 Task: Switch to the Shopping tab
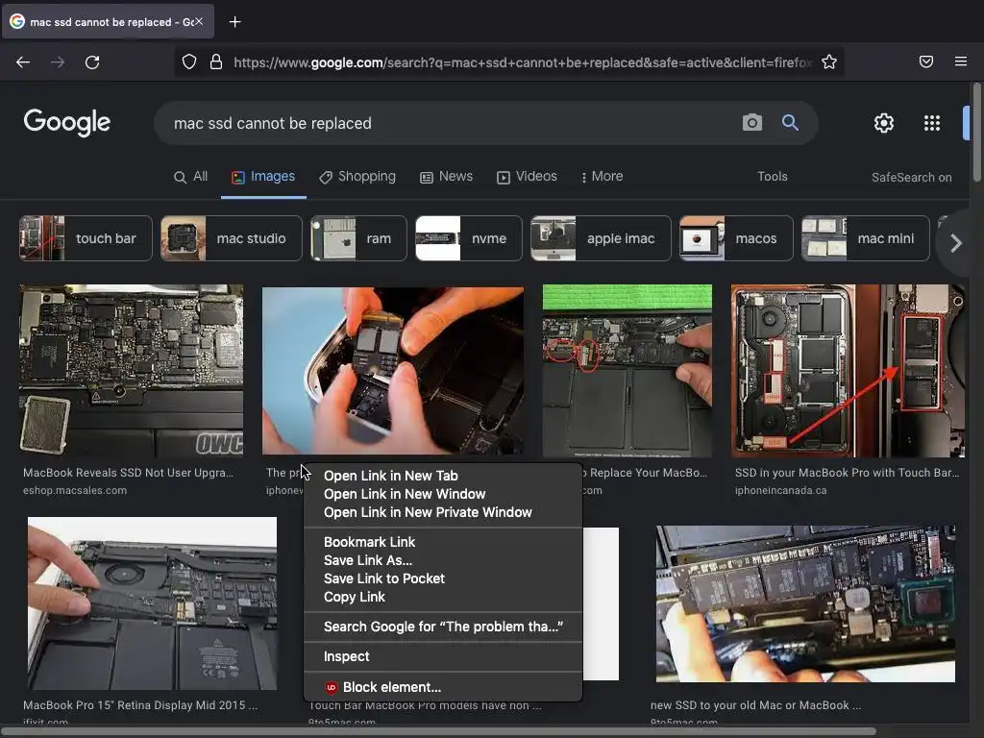coord(357,177)
